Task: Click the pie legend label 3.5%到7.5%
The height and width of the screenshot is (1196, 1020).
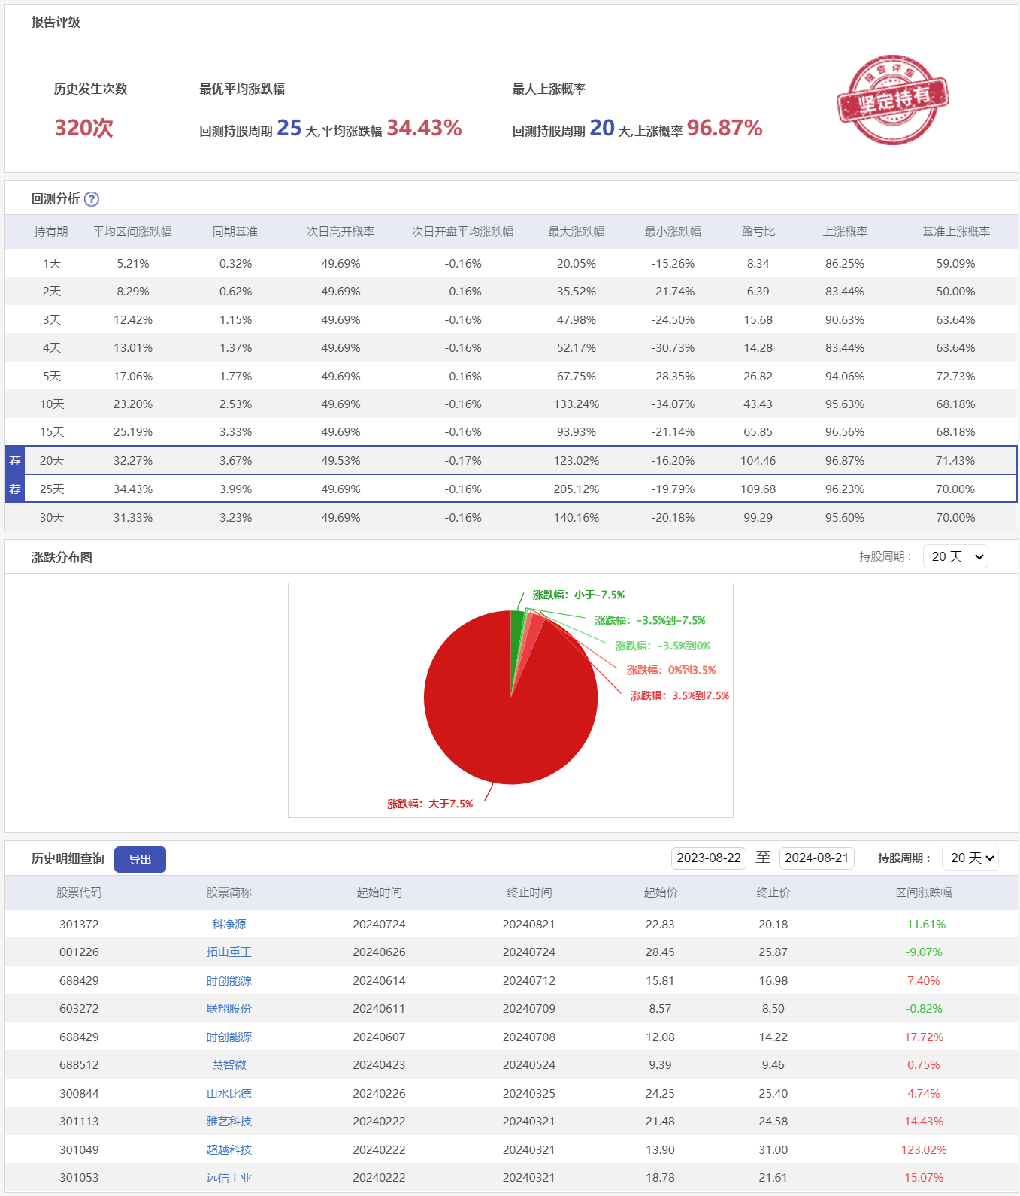Action: click(679, 695)
